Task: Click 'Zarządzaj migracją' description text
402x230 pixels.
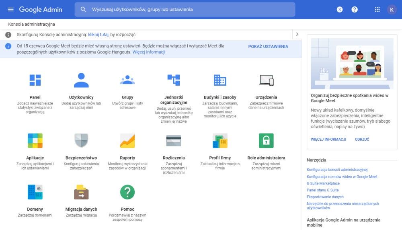Action: (81, 216)
